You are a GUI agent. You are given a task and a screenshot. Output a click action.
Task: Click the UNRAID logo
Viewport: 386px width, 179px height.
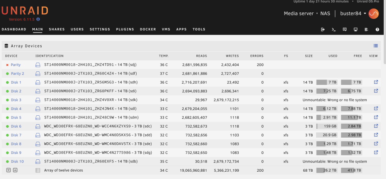(25, 11)
